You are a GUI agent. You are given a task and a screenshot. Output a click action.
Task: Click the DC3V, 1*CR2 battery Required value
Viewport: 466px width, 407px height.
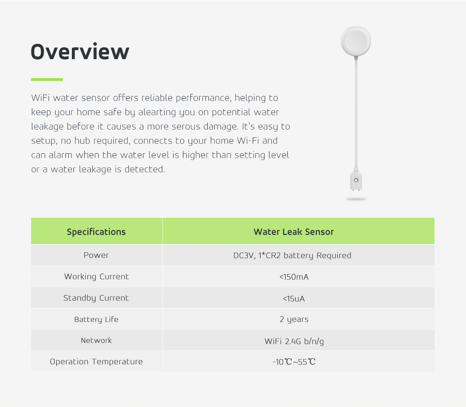(292, 255)
